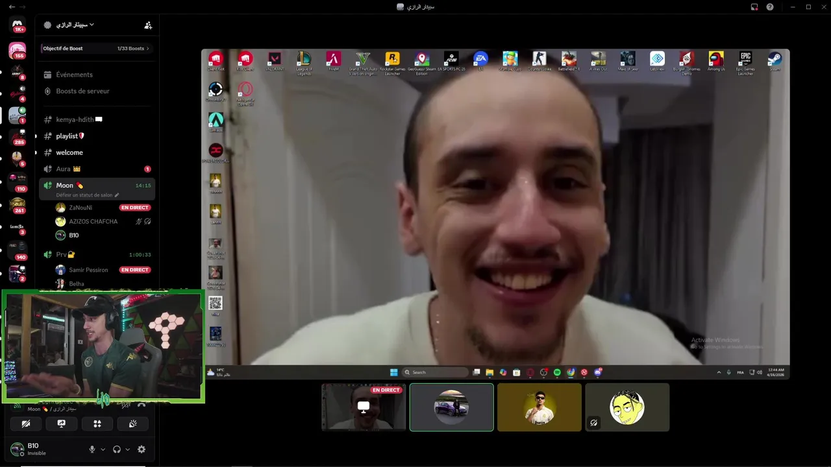
Task: Select the yellow participant tile with jersey avatar
Action: coord(540,407)
